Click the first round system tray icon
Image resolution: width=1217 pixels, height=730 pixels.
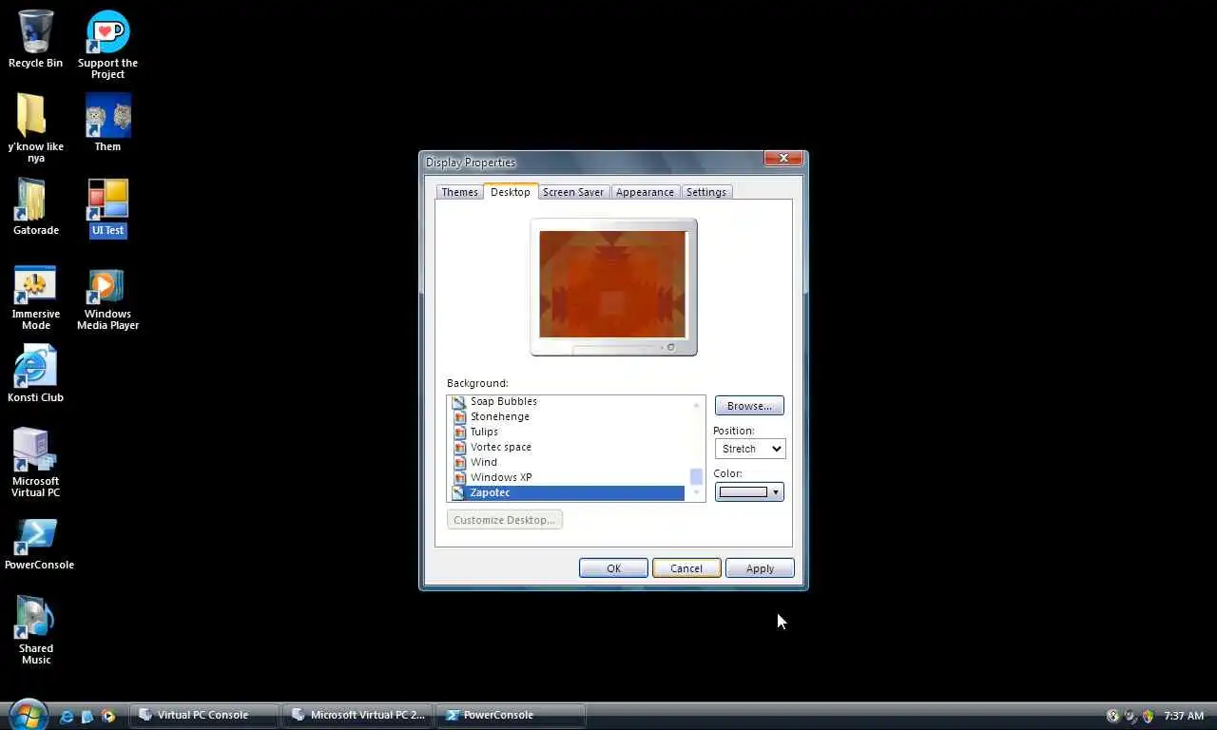[x=1113, y=716]
